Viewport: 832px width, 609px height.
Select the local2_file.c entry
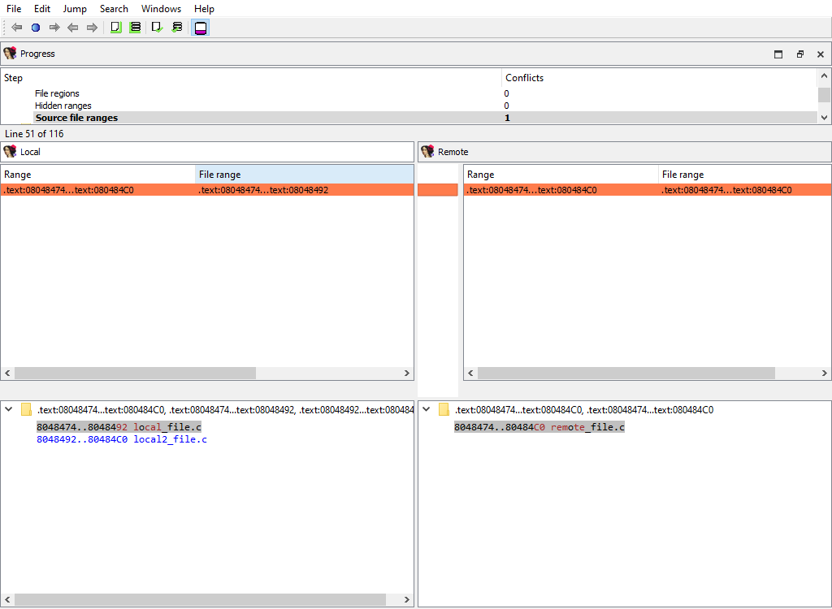coord(122,439)
